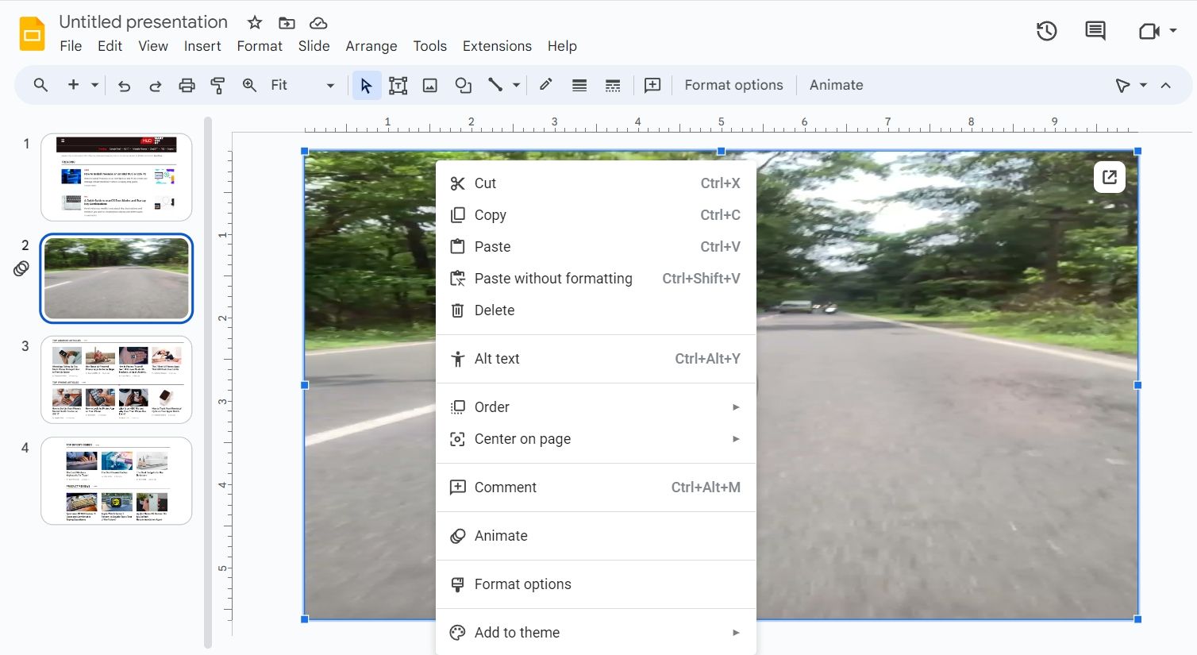
Task: Select the Undo icon
Action: point(124,84)
